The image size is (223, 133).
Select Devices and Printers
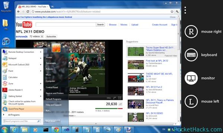click(x=55, y=93)
